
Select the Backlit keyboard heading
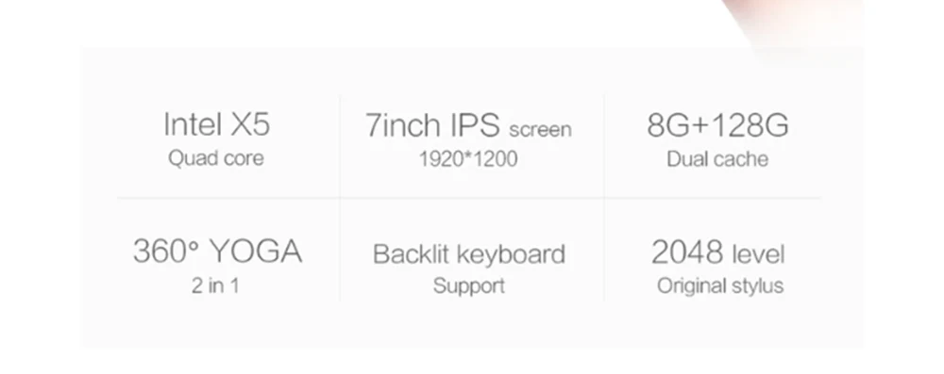(x=469, y=254)
